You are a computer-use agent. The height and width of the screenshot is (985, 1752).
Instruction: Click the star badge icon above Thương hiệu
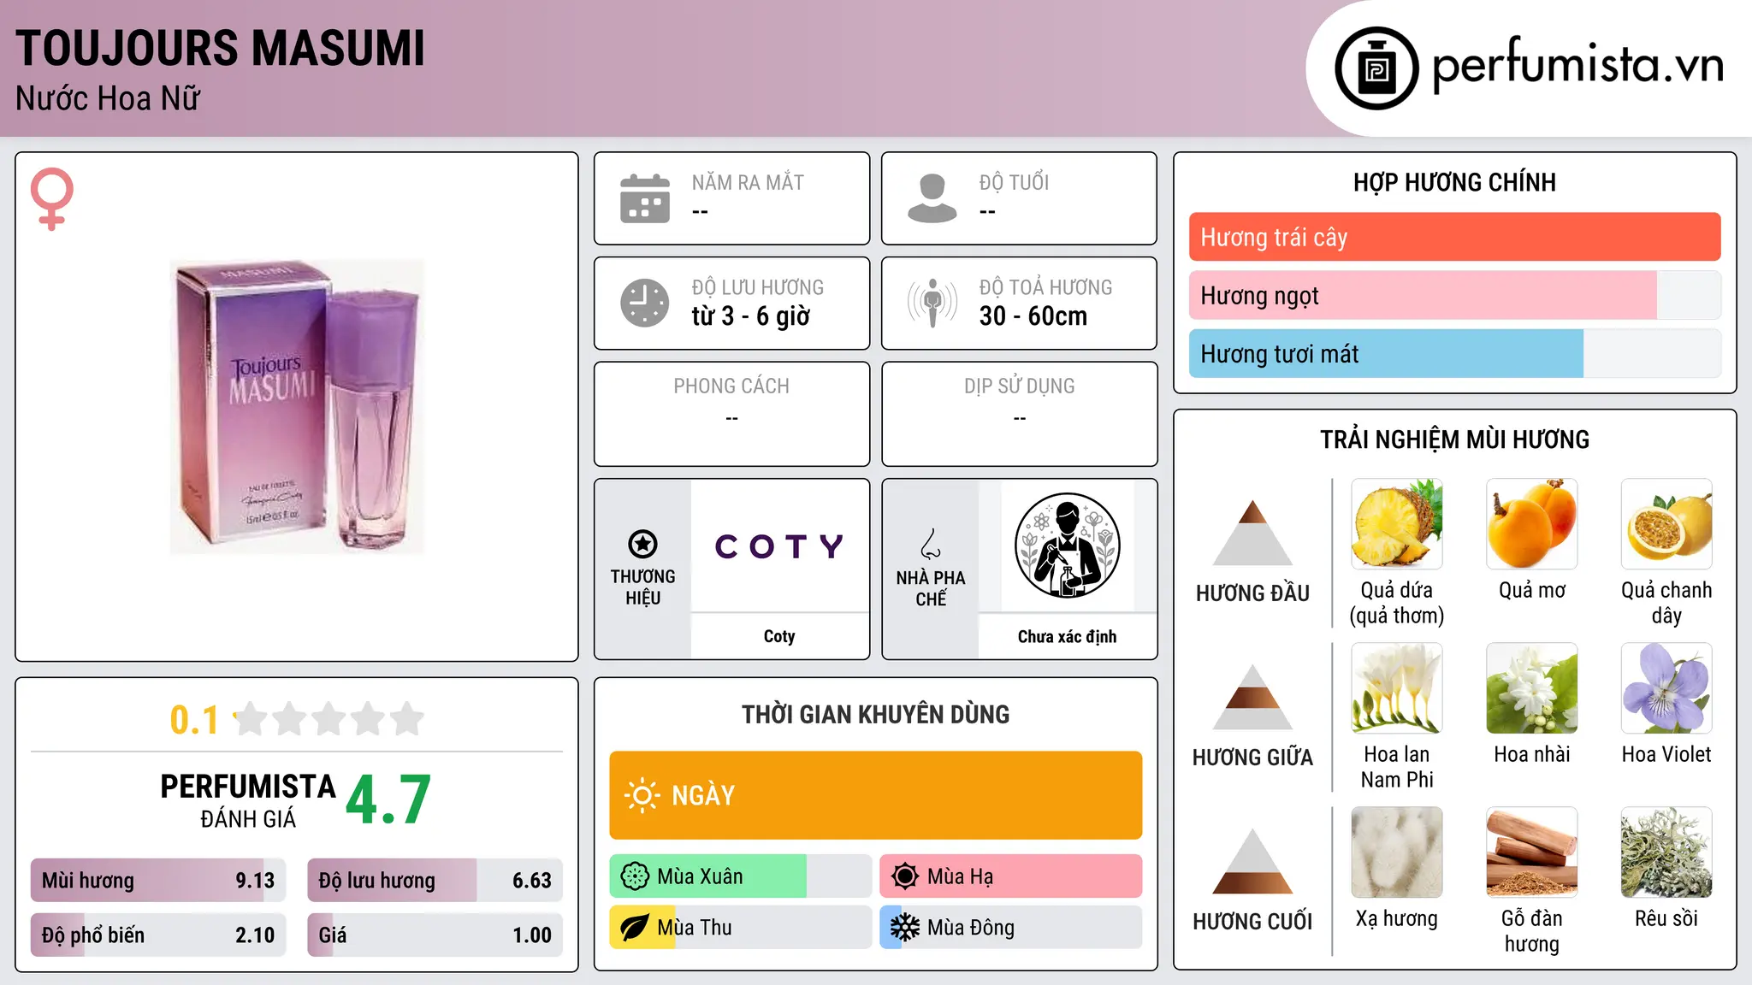[x=642, y=544]
